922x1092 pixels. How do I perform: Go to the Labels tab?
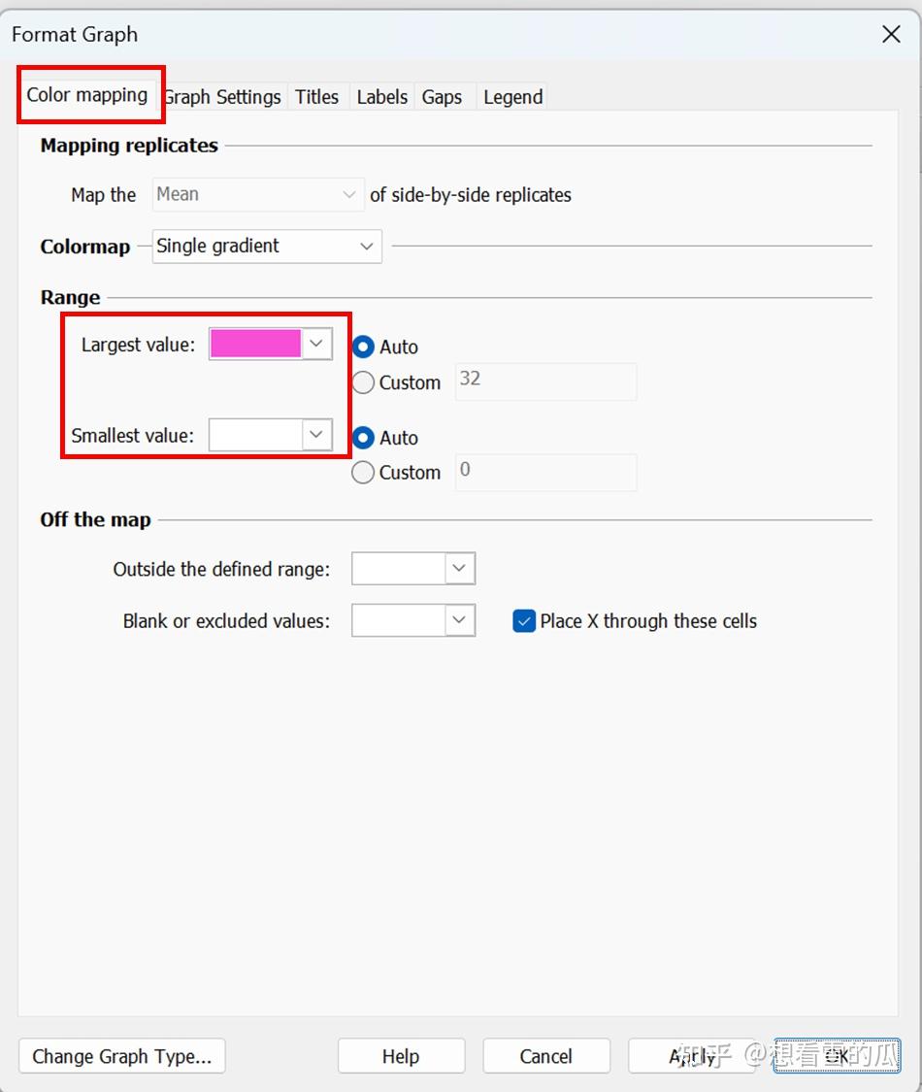(381, 97)
